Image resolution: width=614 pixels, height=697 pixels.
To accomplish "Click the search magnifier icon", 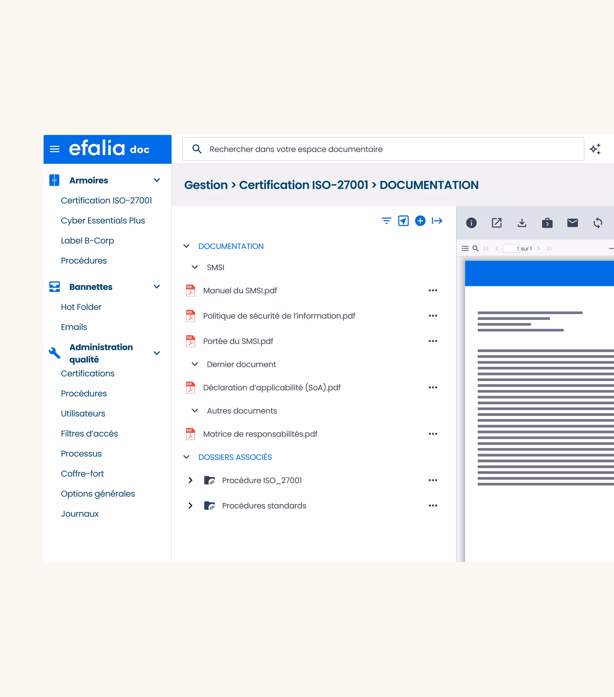I will pyautogui.click(x=197, y=149).
